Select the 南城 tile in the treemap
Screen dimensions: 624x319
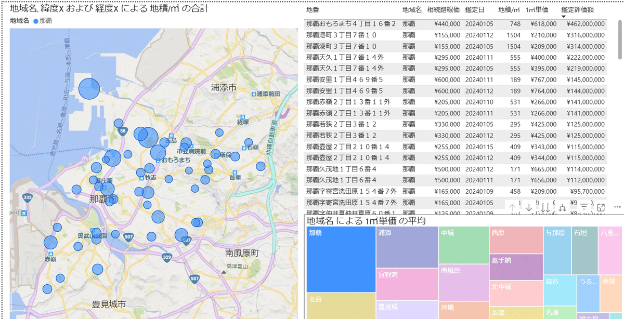pyautogui.click(x=612, y=294)
